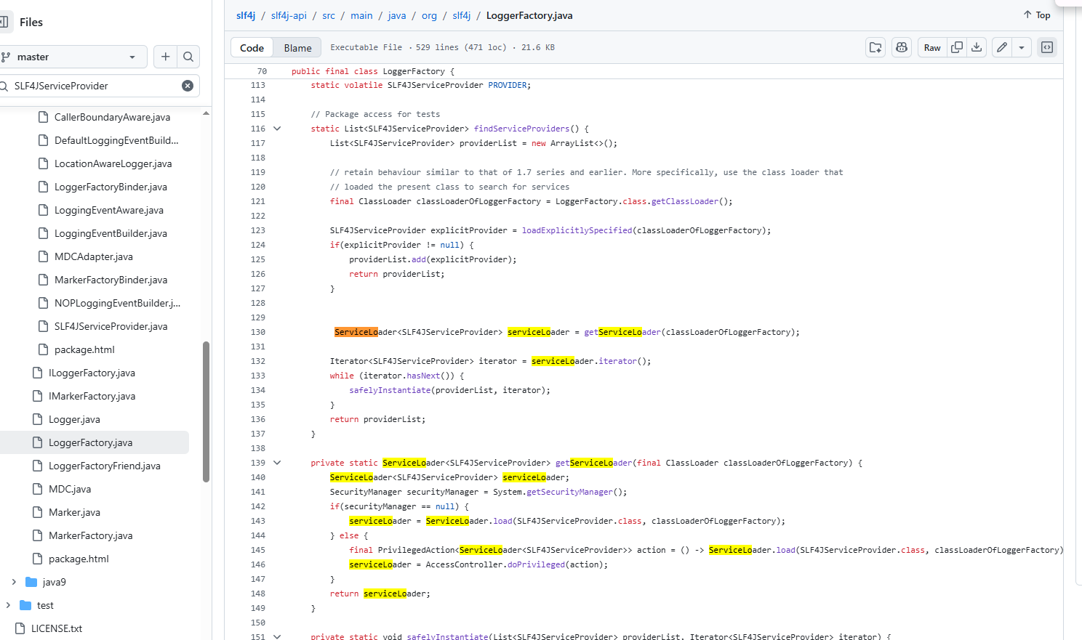The width and height of the screenshot is (1082, 640).
Task: Open MDC.java file
Action: 70,489
